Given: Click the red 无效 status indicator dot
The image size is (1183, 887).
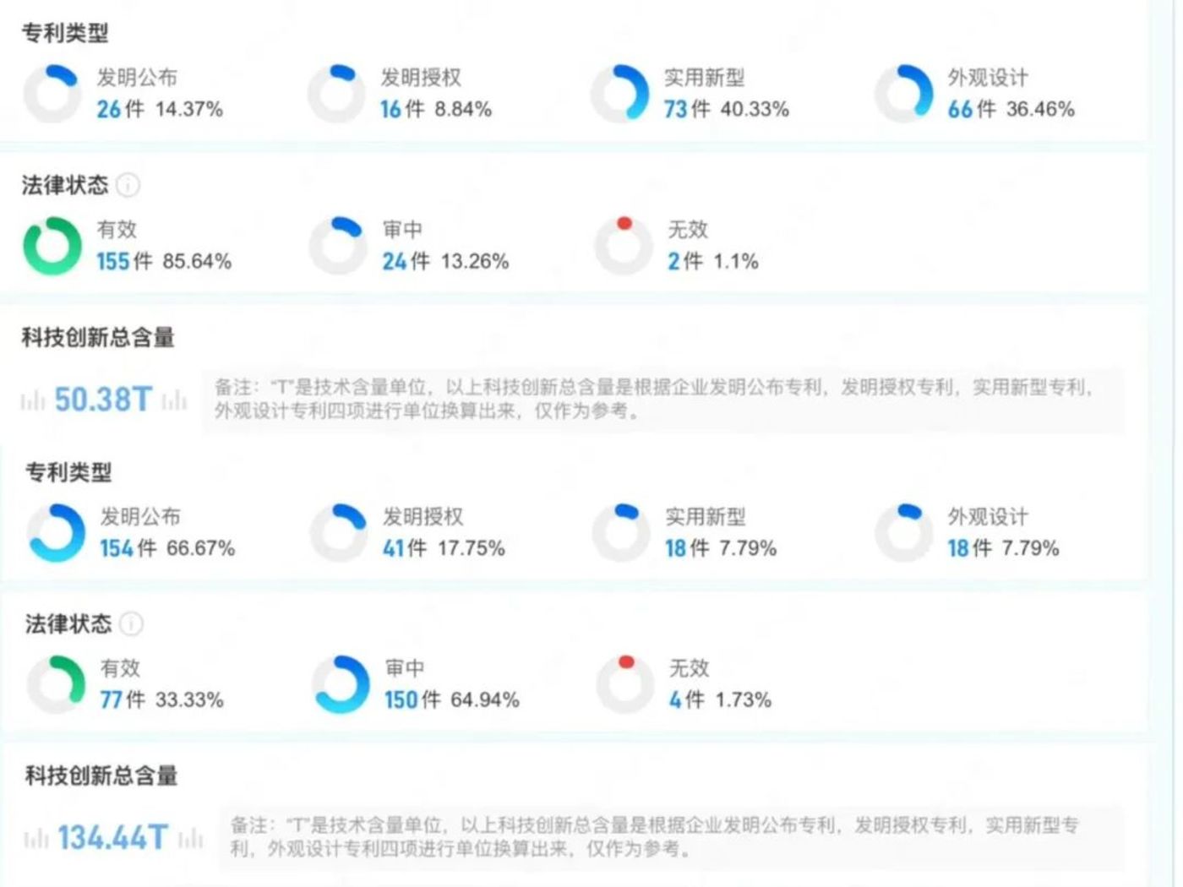Looking at the screenshot, I should point(625,223).
